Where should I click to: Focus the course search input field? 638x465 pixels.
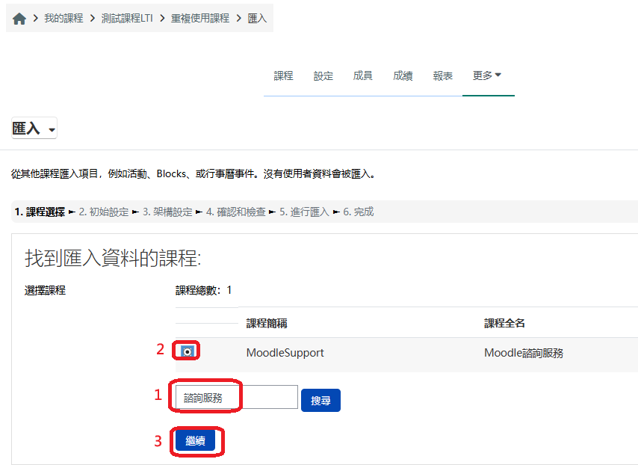(x=236, y=398)
